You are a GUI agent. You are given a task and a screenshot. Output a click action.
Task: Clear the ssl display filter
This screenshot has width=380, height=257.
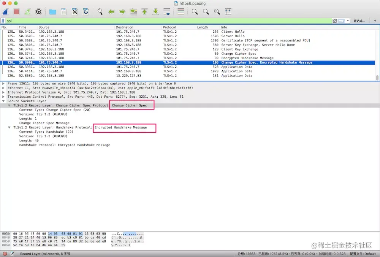334,21
